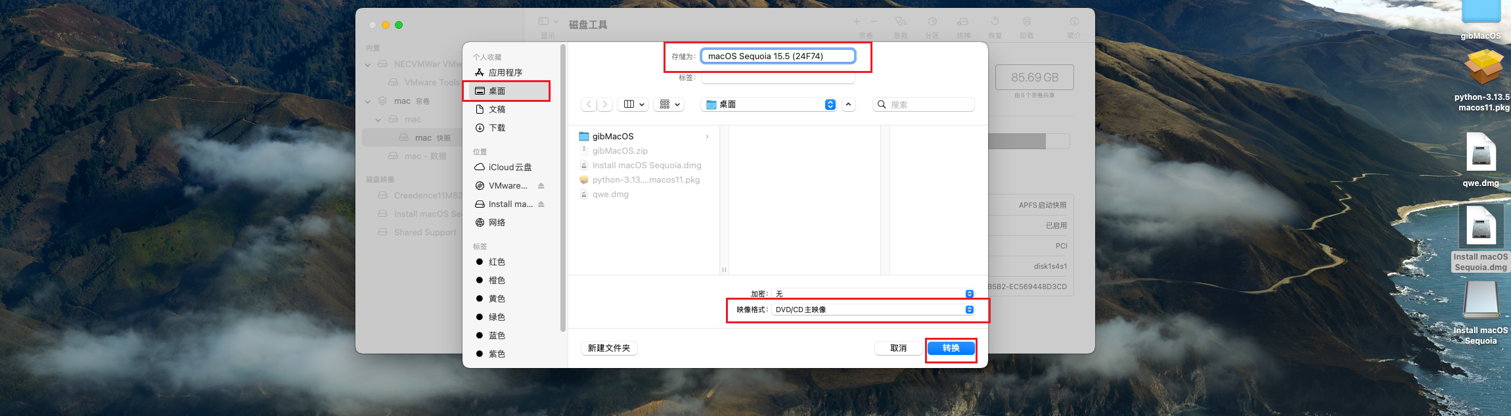Screen dimensions: 1511x416
Task: Click the Install macOS Sequoia.dmg desktop icon
Action: click(x=1481, y=227)
